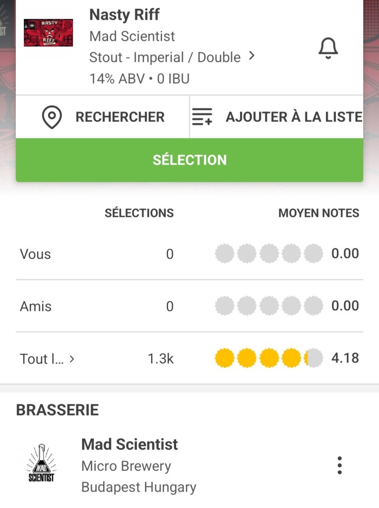Tap the notification bell icon

point(328,49)
